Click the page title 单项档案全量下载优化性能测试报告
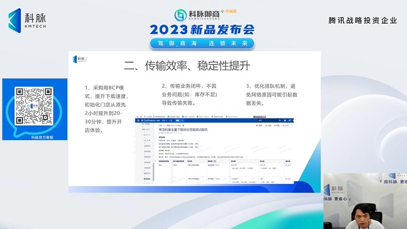This screenshot has width=407, height=229. tap(183, 130)
